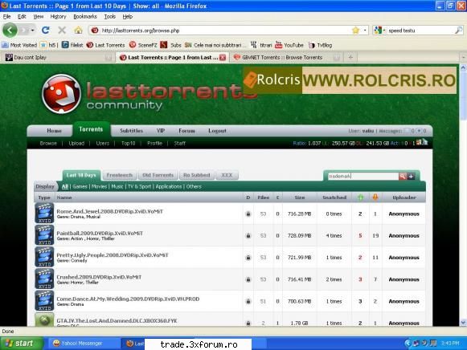Screen dimensions: 467x350
Task: Open the Last Torrents bookmark
Action: point(106,45)
